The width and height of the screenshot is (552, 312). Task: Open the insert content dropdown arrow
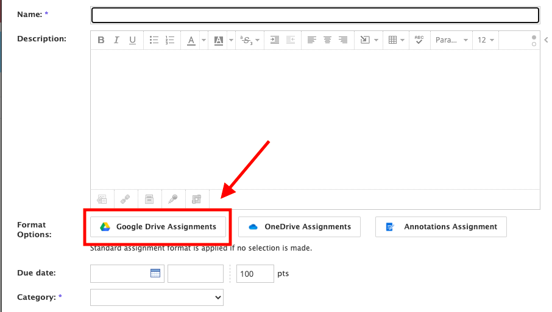[376, 40]
